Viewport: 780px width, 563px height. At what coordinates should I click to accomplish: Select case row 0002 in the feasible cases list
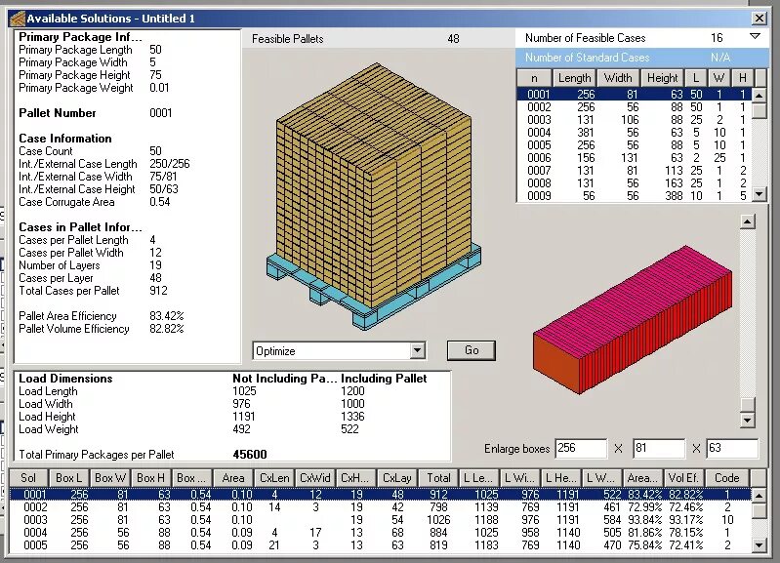tap(634, 107)
